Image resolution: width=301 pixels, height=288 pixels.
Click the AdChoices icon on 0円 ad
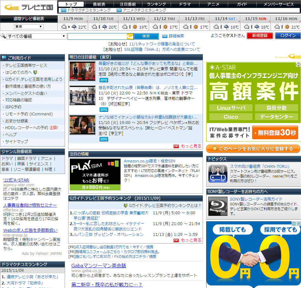pos(294,223)
